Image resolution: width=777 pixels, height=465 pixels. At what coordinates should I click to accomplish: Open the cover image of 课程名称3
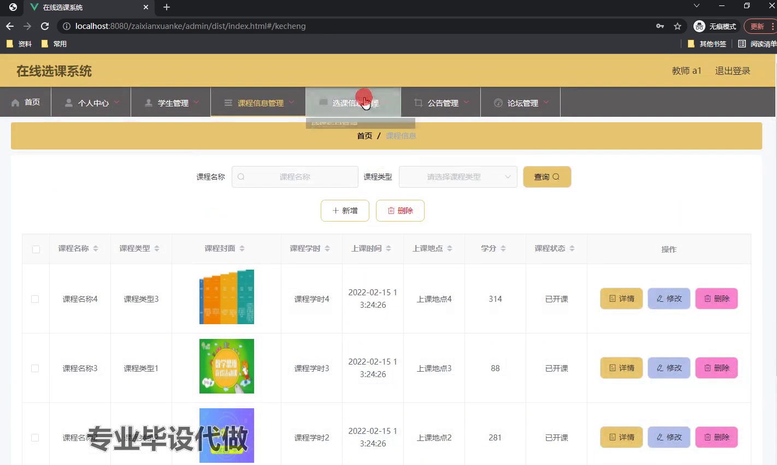coord(227,366)
